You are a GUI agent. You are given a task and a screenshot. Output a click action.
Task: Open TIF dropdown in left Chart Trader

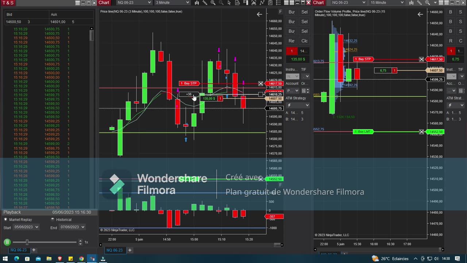tap(305, 76)
